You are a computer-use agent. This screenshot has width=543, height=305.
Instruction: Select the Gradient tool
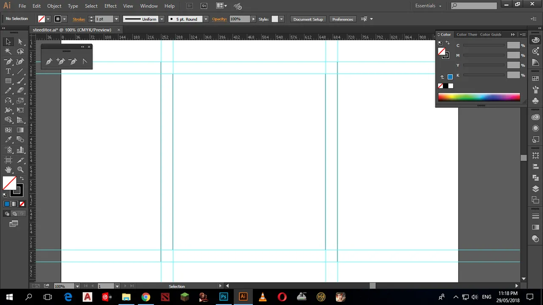[20, 130]
